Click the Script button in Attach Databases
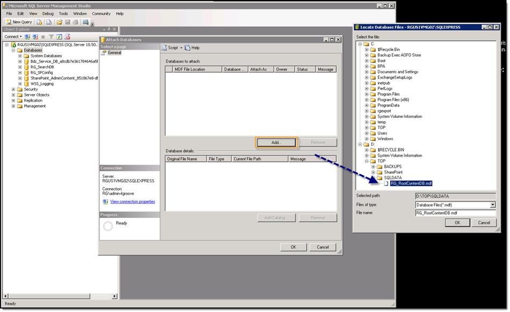This screenshot has height=312, width=510. point(170,47)
